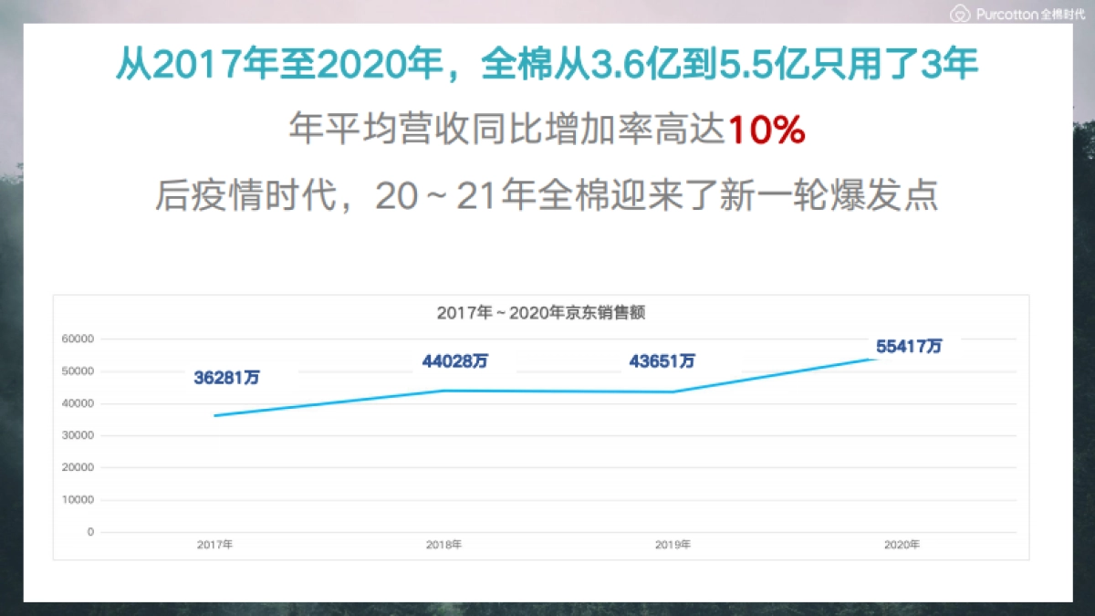
Task: Click the red 10% figure
Action: [766, 132]
